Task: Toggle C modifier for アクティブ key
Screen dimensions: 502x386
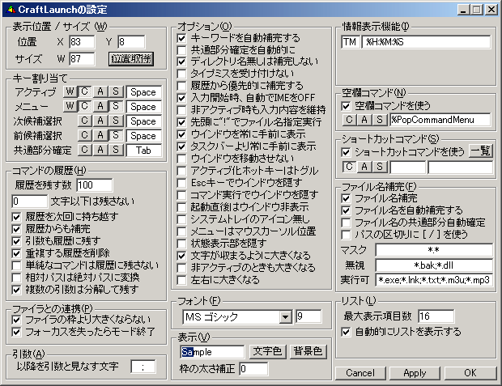Action: pos(84,91)
